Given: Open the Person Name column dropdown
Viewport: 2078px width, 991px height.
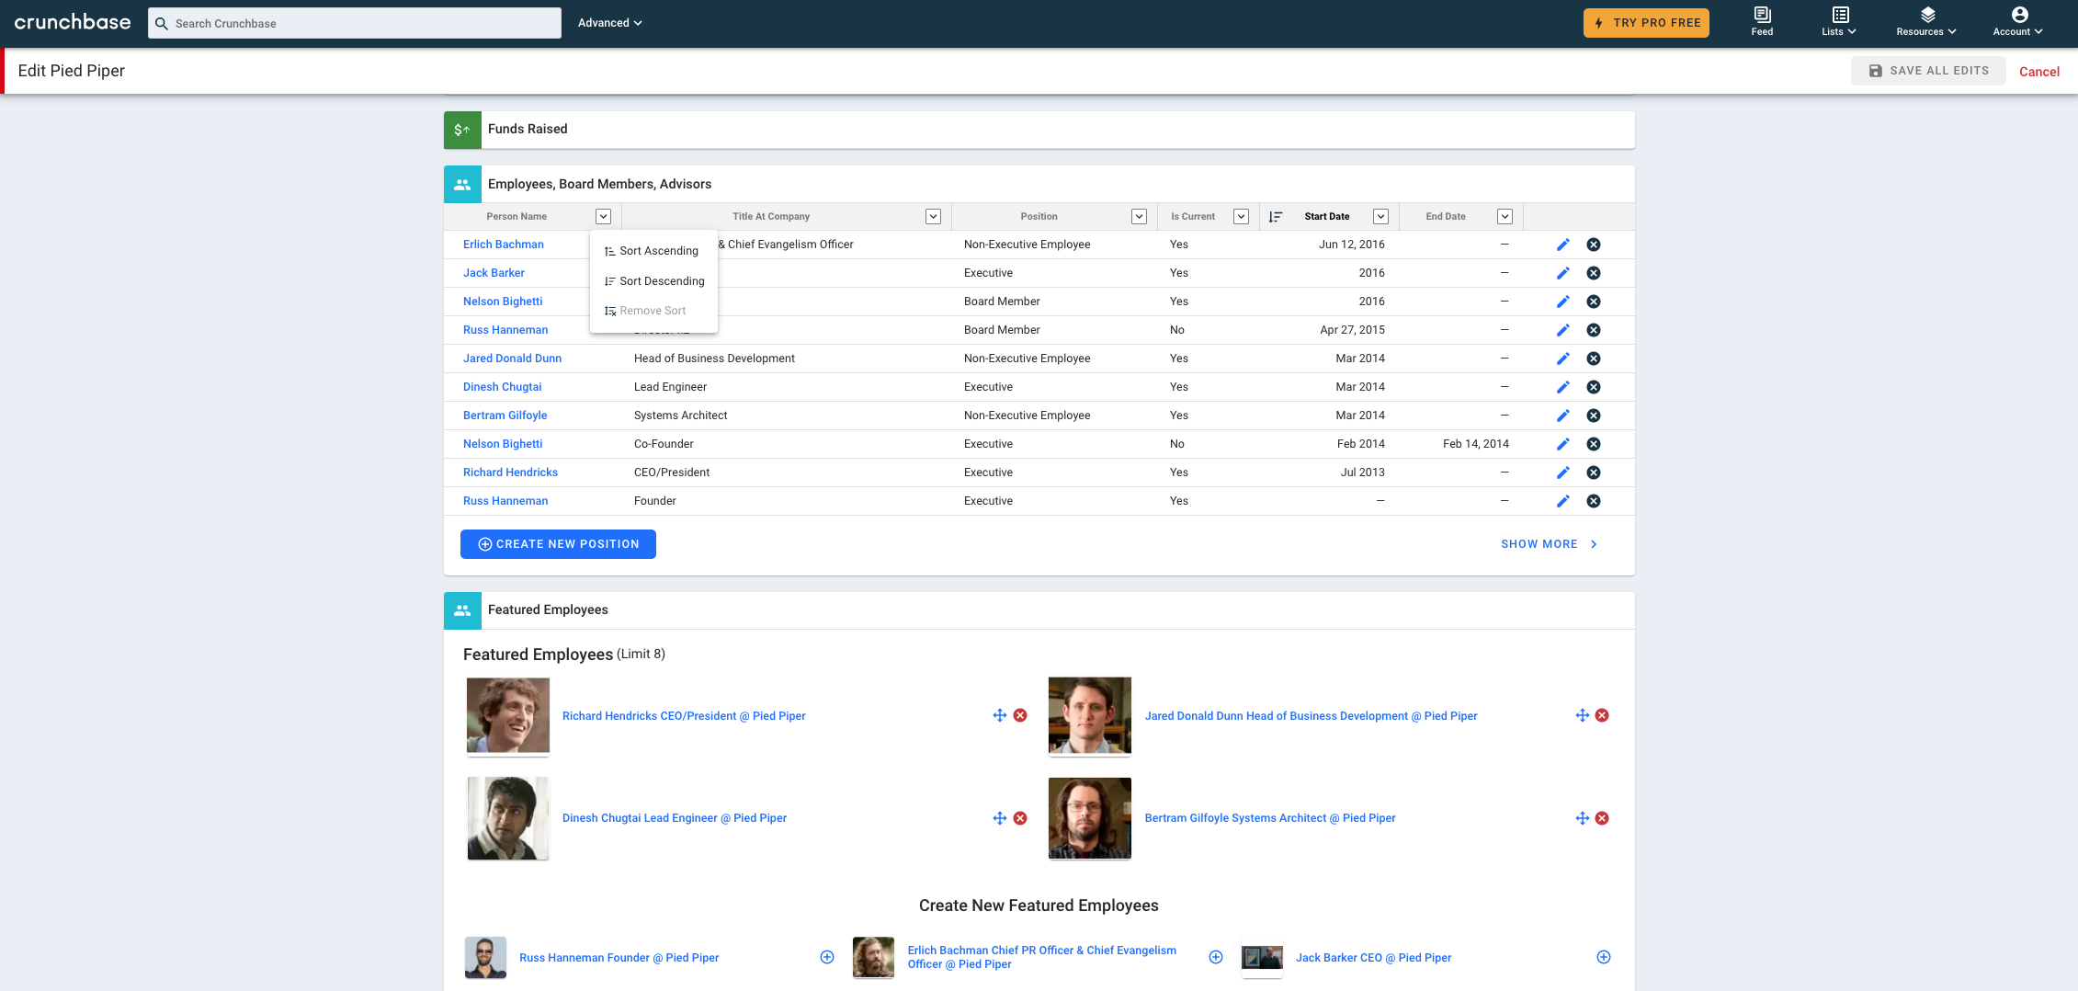Looking at the screenshot, I should tap(604, 217).
